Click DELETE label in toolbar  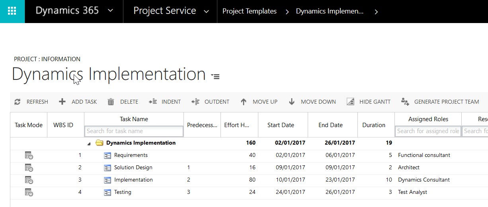pos(129,102)
